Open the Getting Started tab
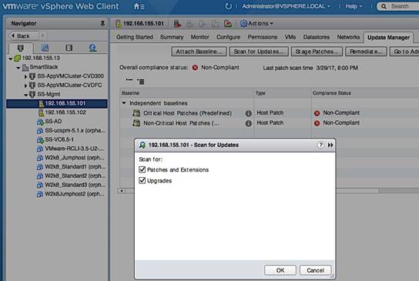Screen dimensions: 419x281 (x=135, y=37)
